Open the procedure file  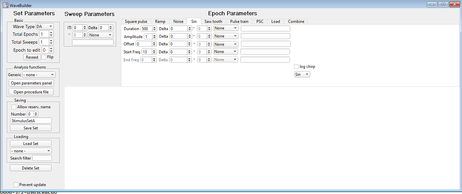click(x=31, y=91)
